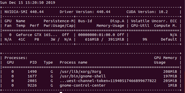This screenshot has height=93, width=185.
Task: Click gnome-shell memory usage '197MiB'
Action: tap(170, 76)
